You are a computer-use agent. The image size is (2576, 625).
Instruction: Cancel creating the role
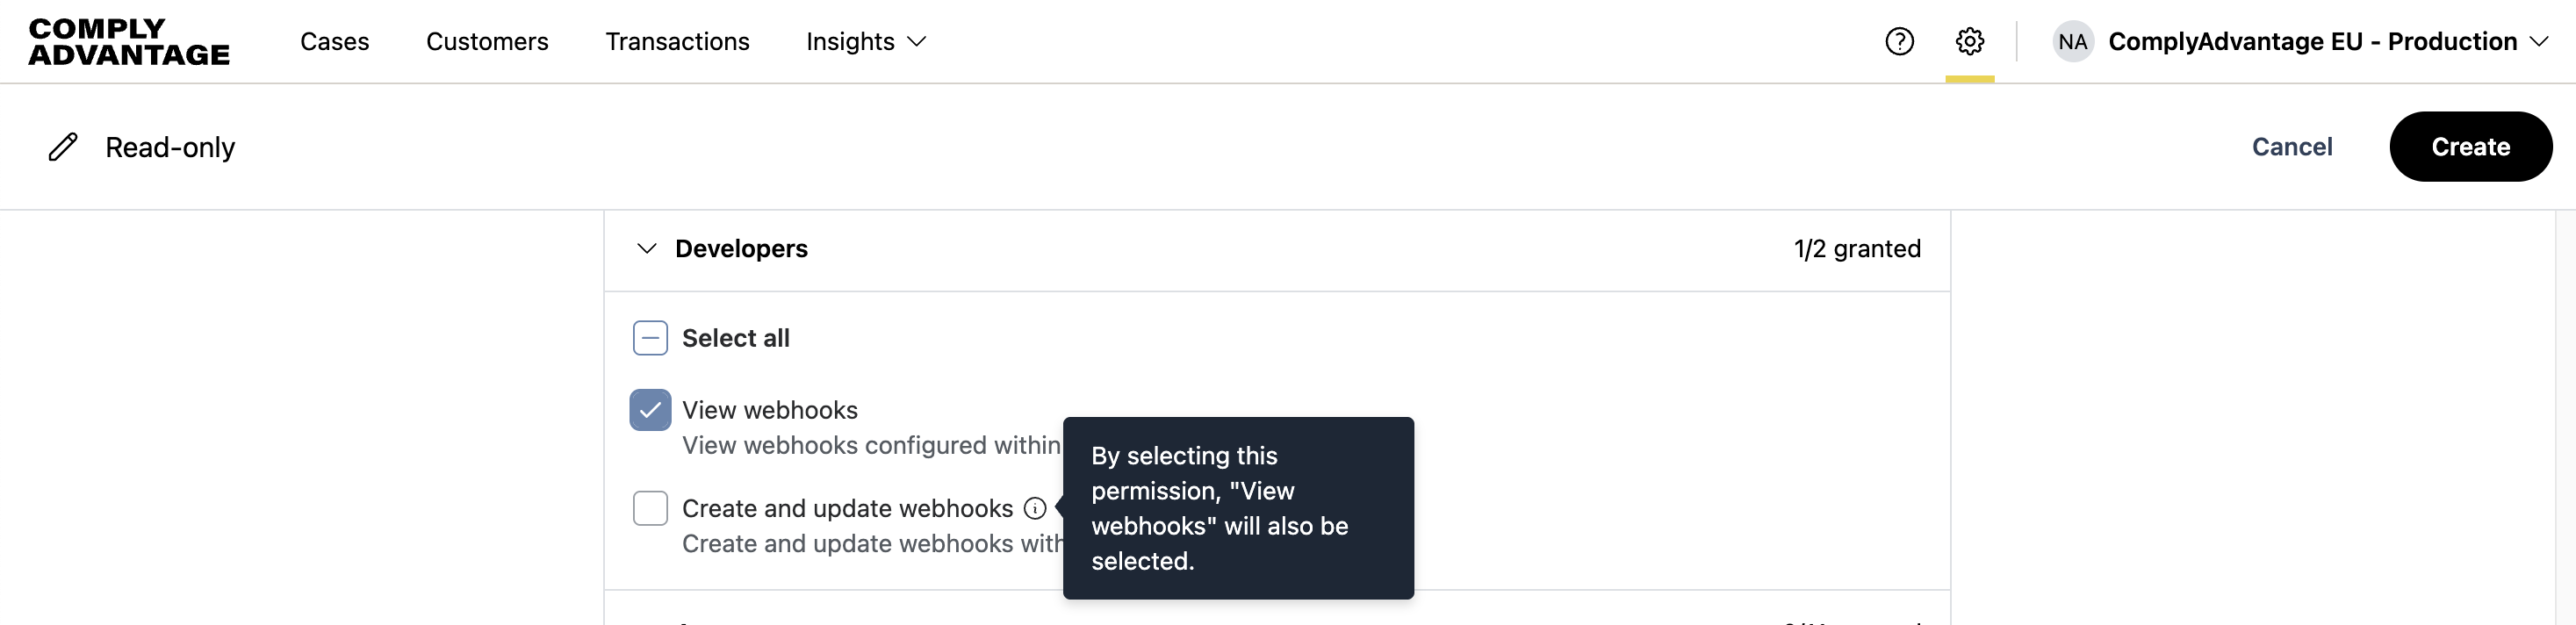[x=2291, y=147]
